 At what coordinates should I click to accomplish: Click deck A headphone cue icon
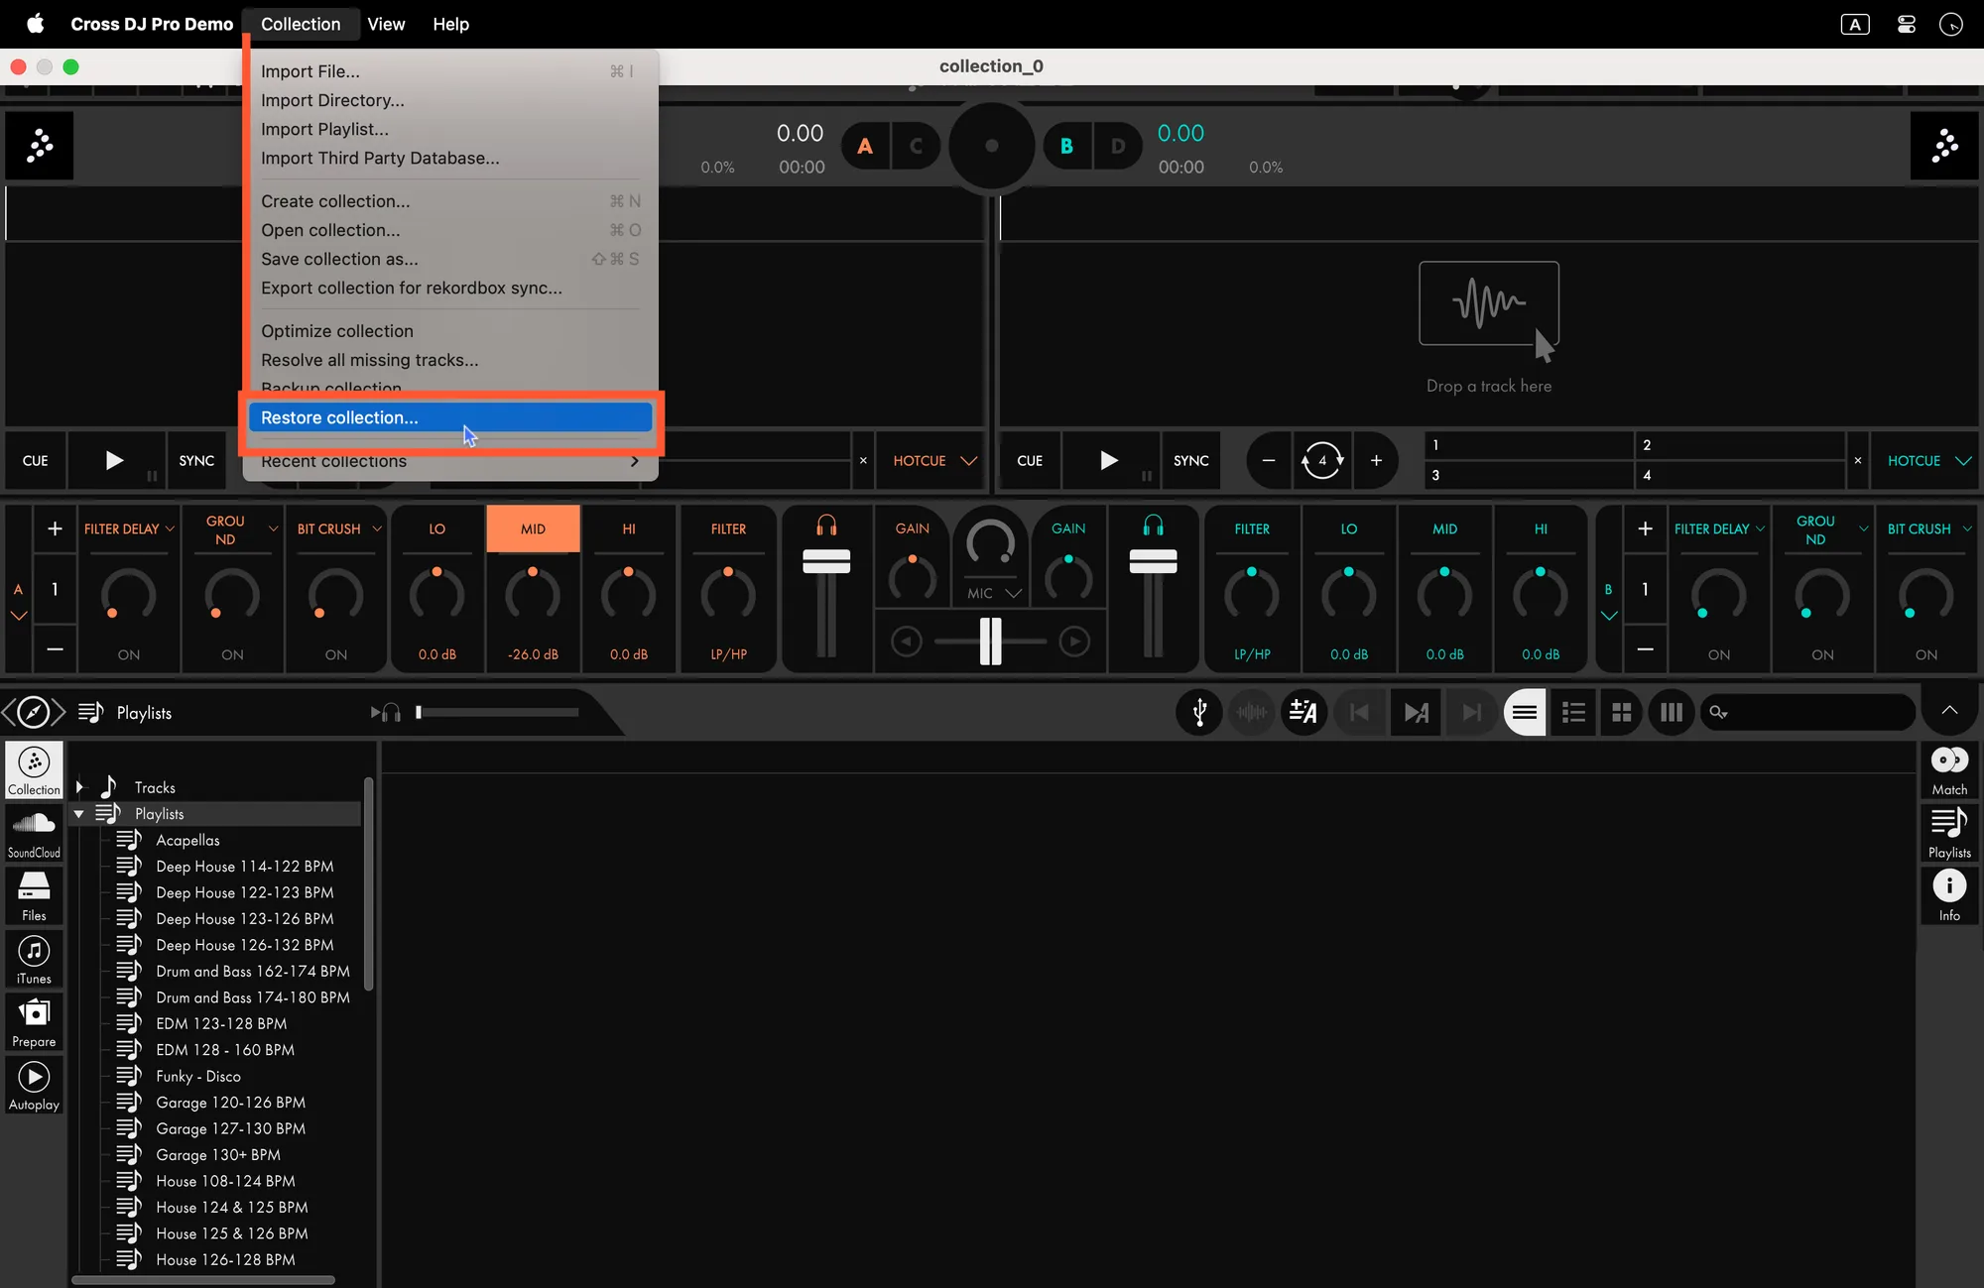(x=825, y=527)
